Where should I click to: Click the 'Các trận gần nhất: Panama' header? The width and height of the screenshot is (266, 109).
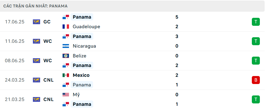[x=36, y=6]
